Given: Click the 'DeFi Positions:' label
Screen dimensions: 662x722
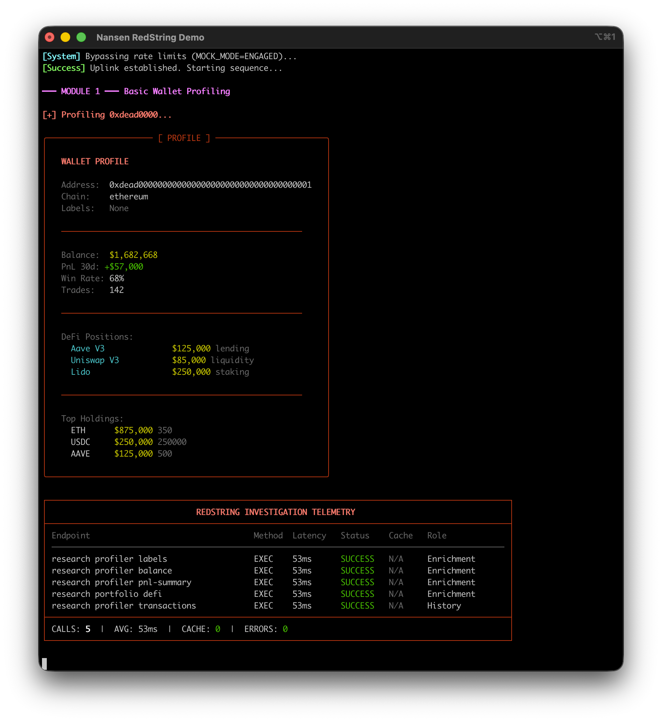Looking at the screenshot, I should [x=97, y=337].
